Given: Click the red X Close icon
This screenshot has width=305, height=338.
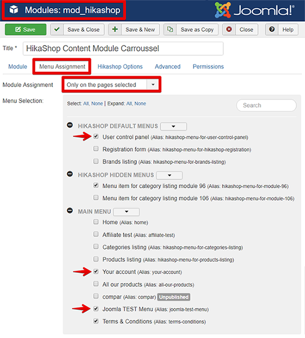Looking at the screenshot, I should pyautogui.click(x=229, y=29).
